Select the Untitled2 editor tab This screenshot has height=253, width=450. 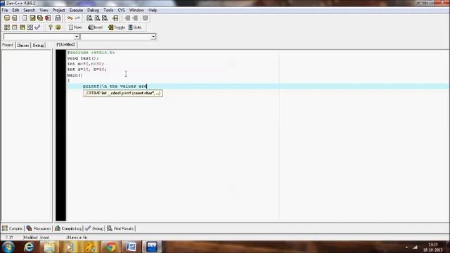coord(65,44)
